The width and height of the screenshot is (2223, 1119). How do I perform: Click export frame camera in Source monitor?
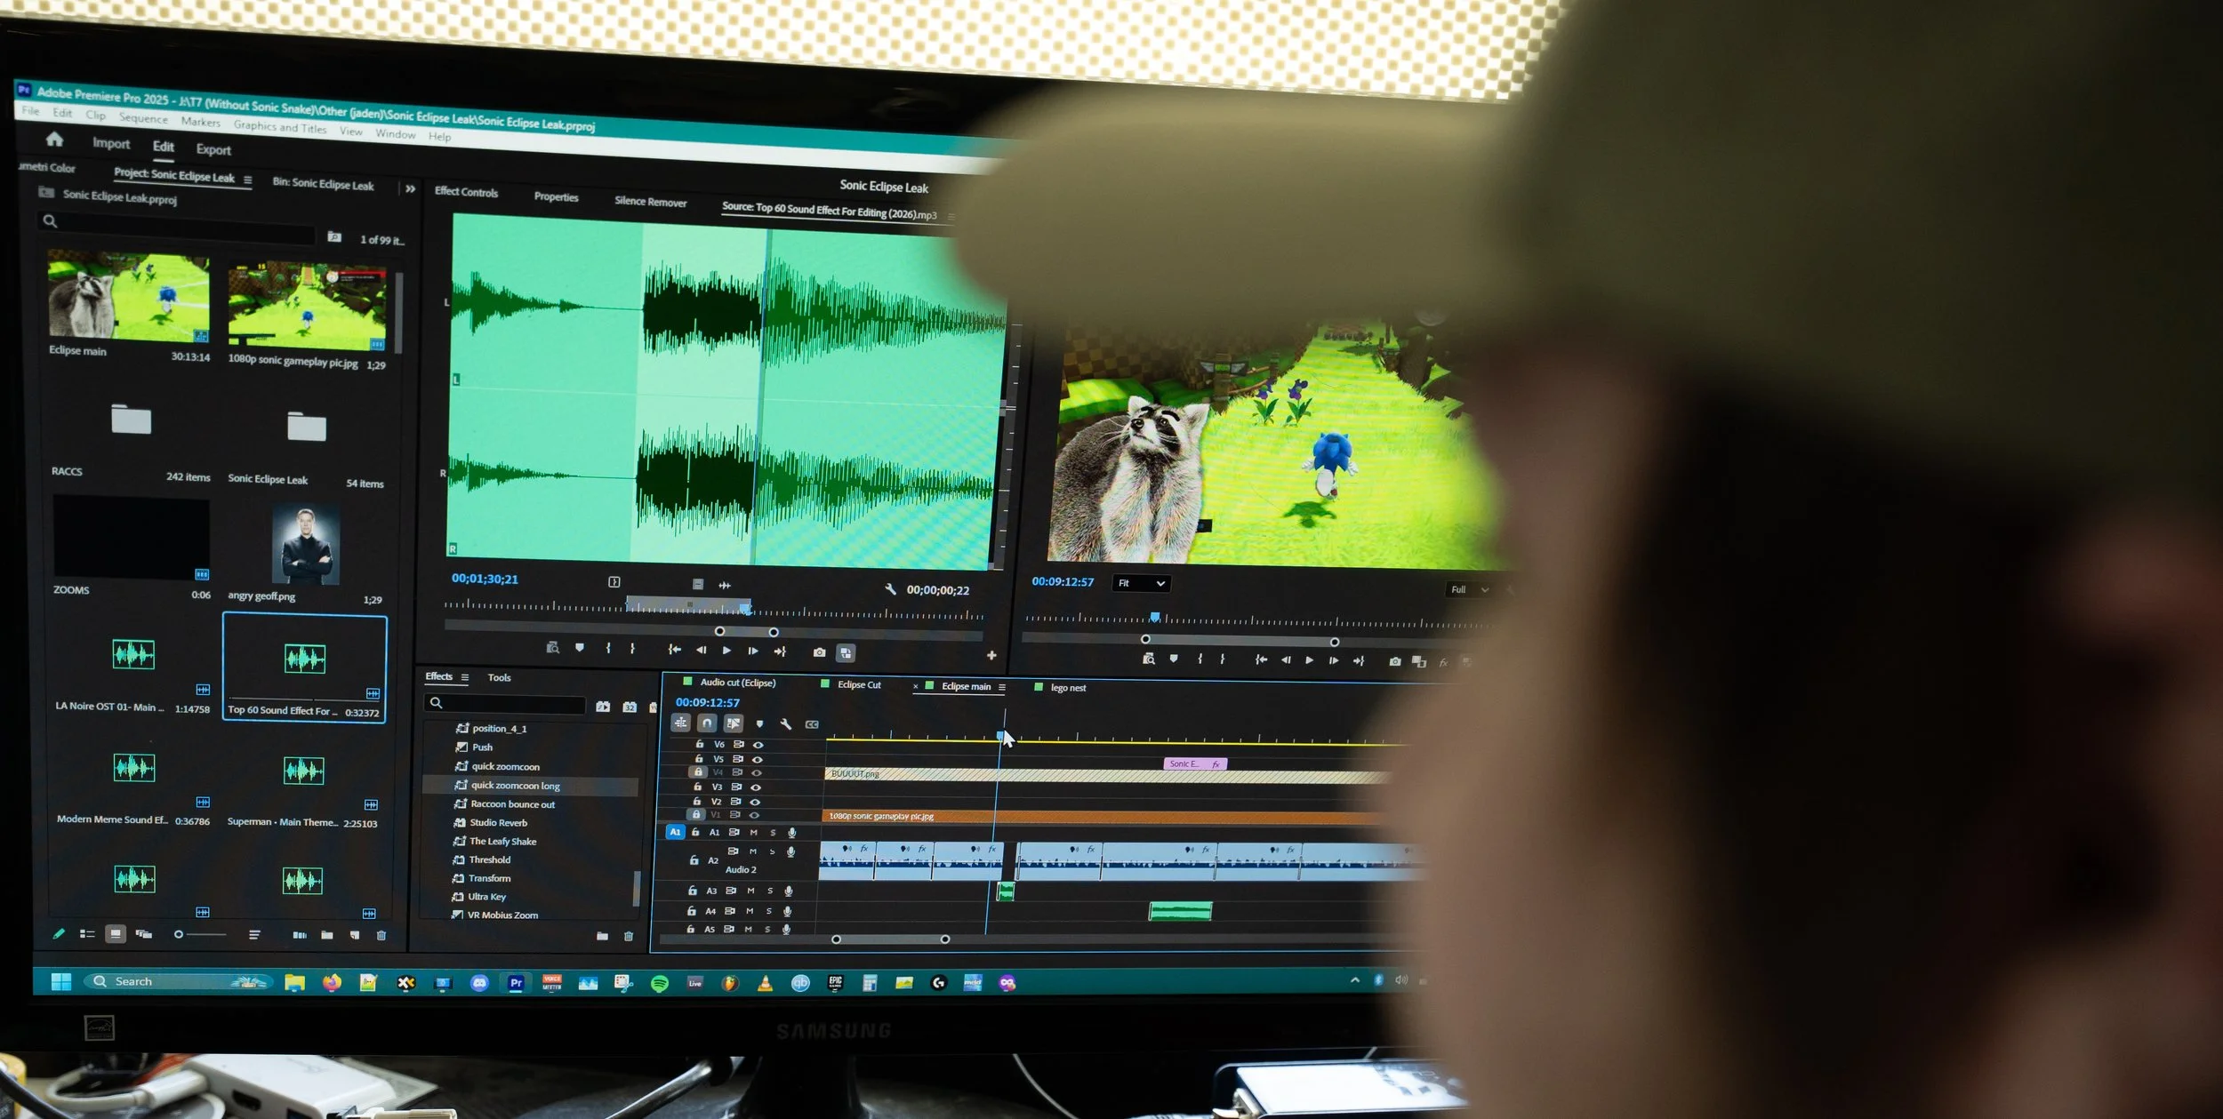pyautogui.click(x=819, y=652)
